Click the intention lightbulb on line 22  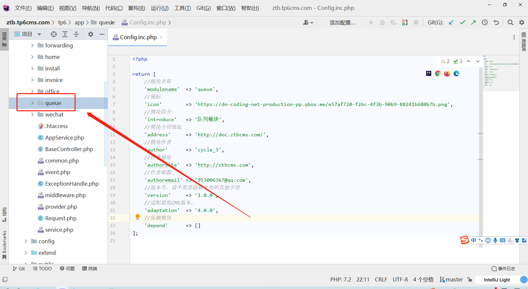pos(138,217)
